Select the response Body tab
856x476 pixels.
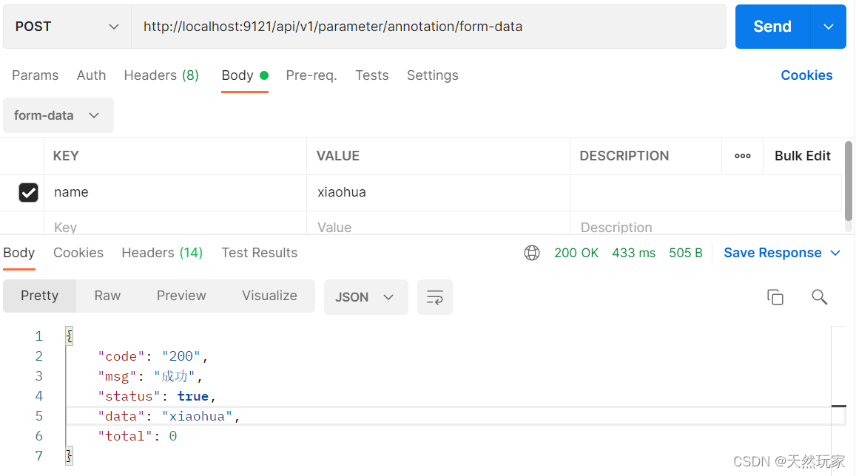tap(19, 253)
